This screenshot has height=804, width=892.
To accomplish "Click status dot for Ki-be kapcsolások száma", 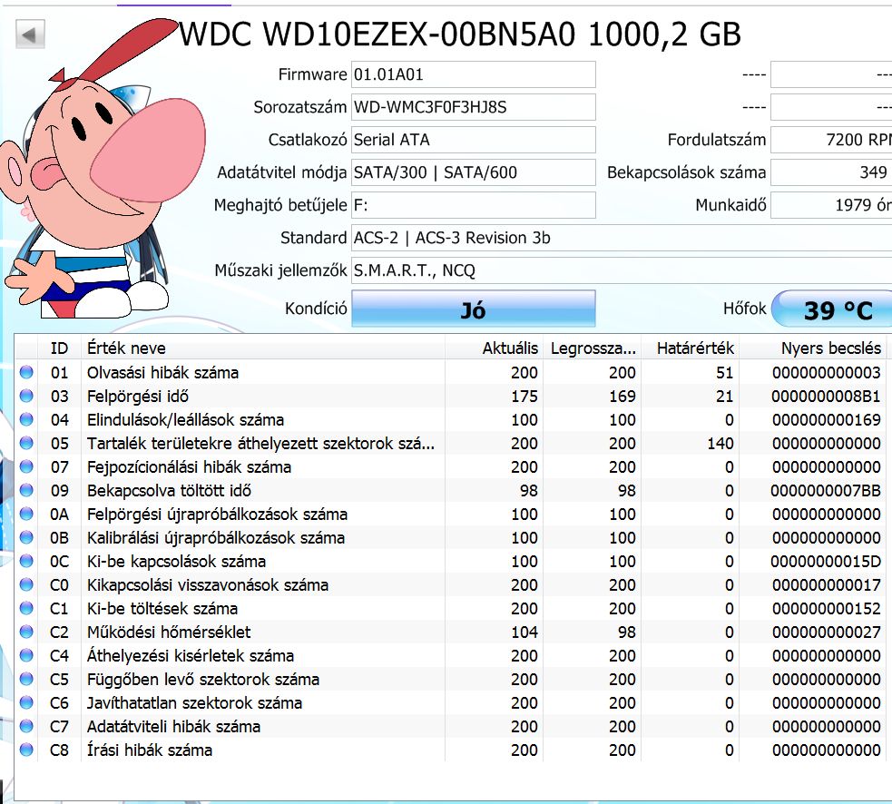I will pos(26,561).
